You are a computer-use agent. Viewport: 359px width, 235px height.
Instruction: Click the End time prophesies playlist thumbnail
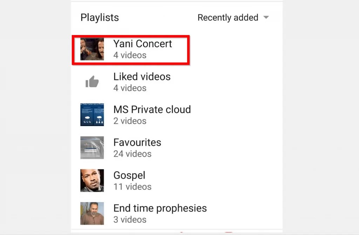tap(92, 213)
